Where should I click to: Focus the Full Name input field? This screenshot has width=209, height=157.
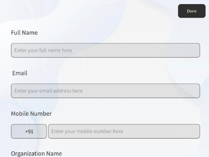coord(105,50)
